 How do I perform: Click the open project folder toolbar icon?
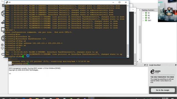coord(3,5)
